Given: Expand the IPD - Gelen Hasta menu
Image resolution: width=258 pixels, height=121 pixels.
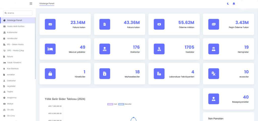Looking at the screenshot, I should (15, 44).
